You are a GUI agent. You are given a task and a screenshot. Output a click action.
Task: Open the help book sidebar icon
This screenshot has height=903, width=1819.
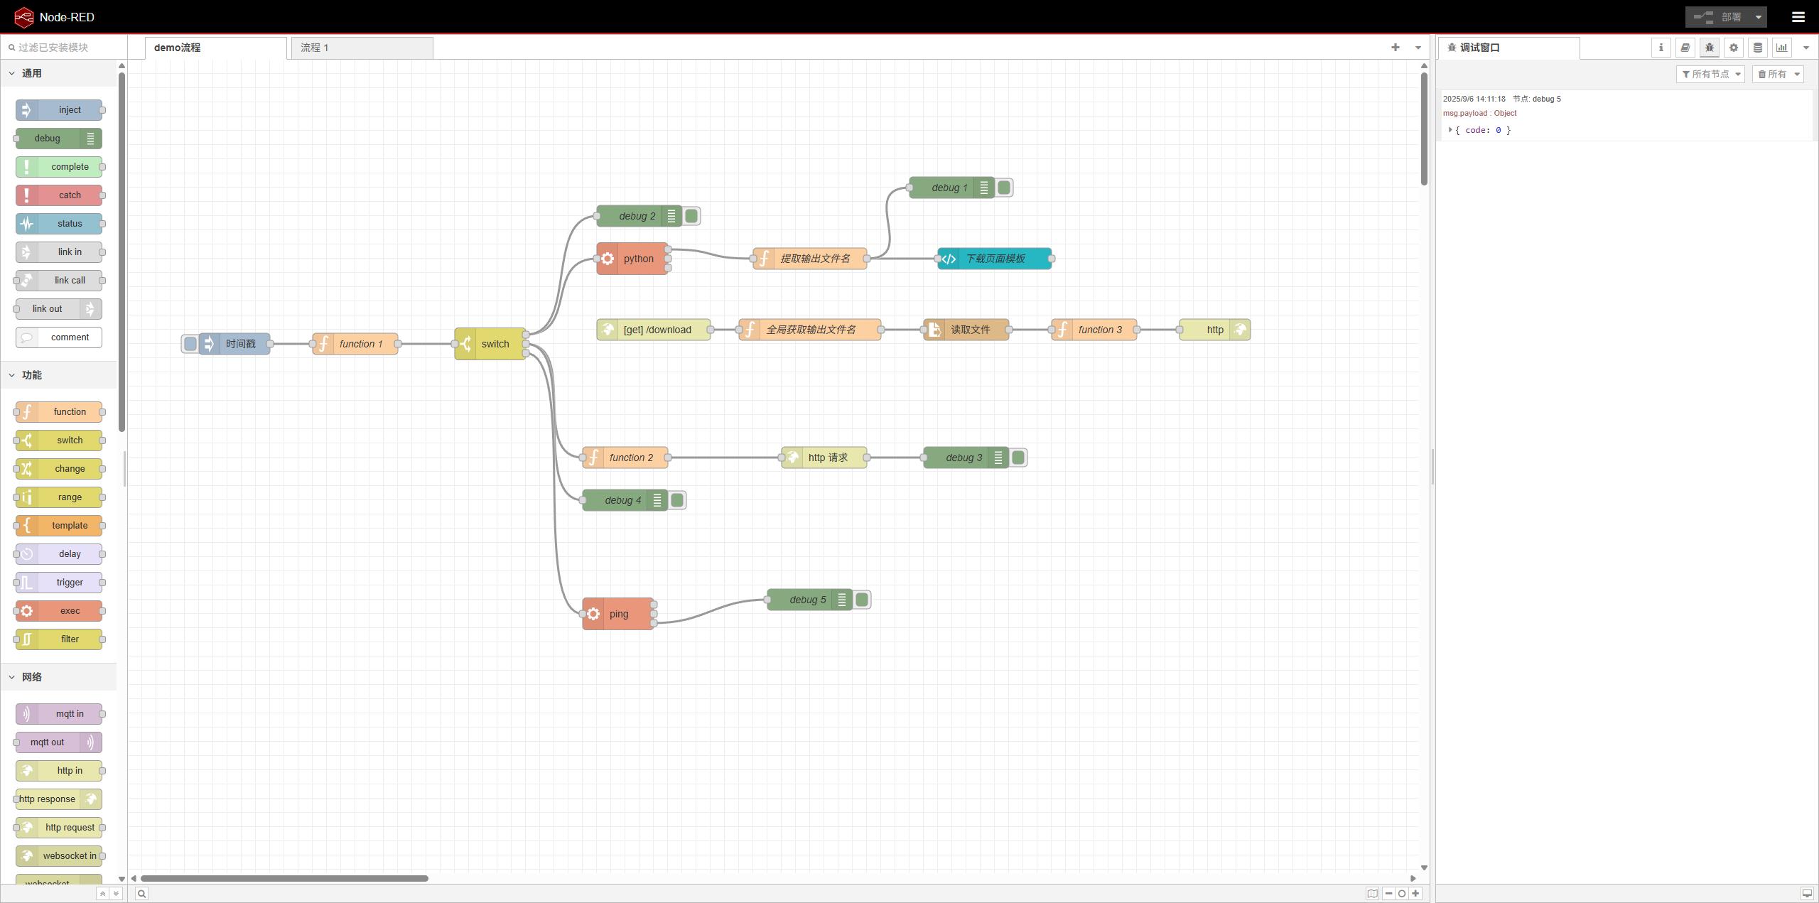pyautogui.click(x=1685, y=48)
